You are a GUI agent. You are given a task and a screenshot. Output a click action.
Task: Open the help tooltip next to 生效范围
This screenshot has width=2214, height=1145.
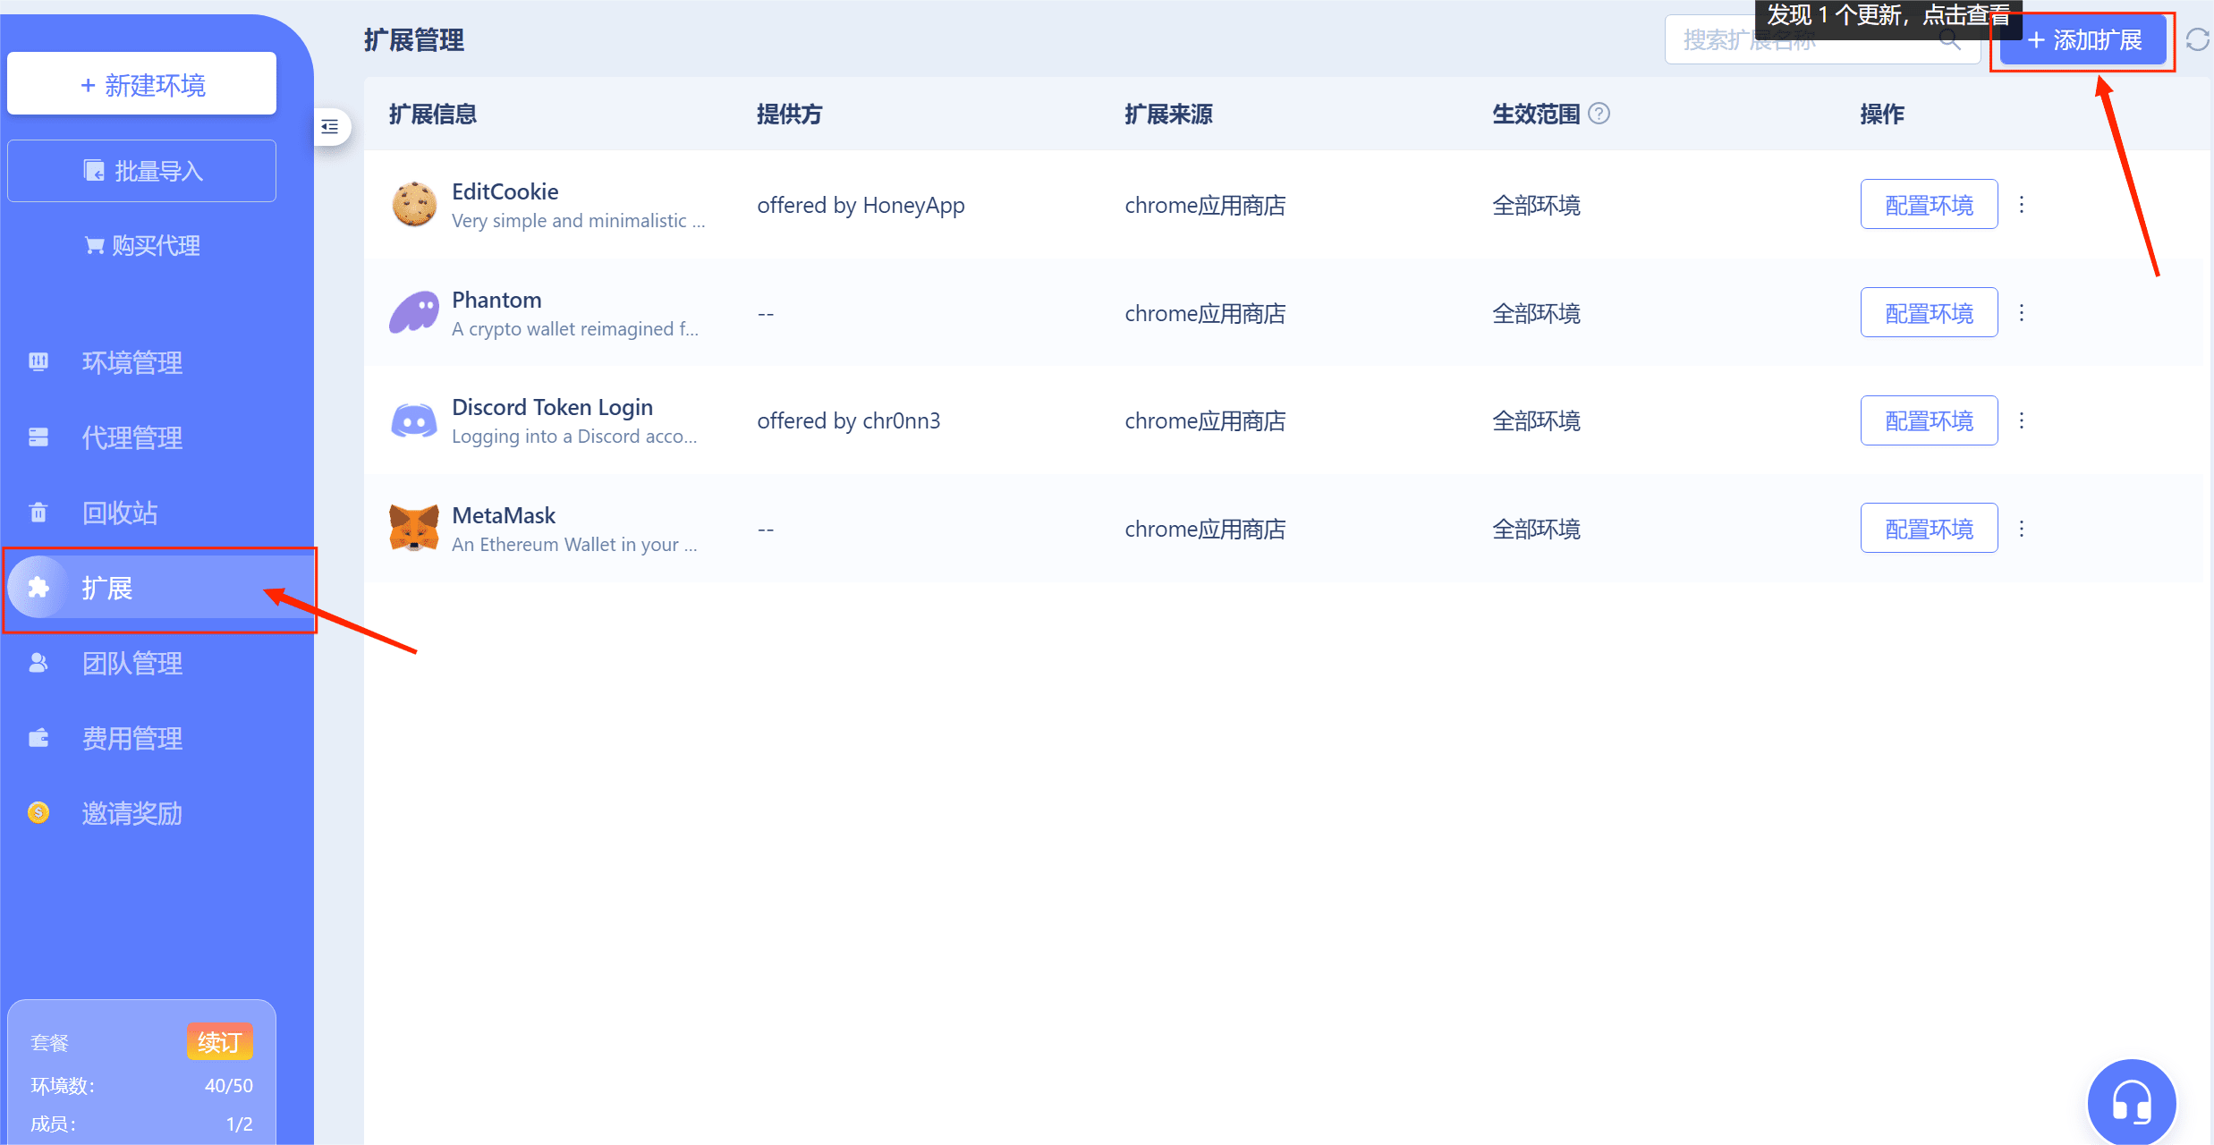pos(1599,114)
